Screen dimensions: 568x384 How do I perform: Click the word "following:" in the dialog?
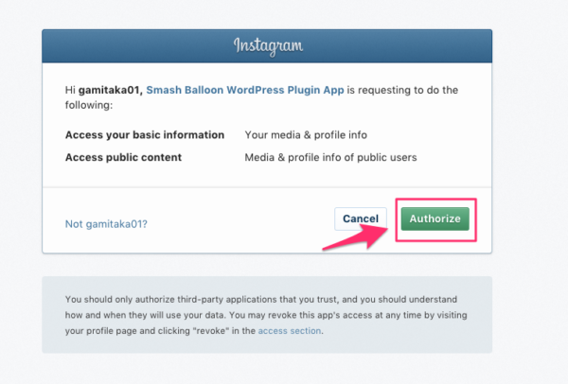[x=89, y=105]
